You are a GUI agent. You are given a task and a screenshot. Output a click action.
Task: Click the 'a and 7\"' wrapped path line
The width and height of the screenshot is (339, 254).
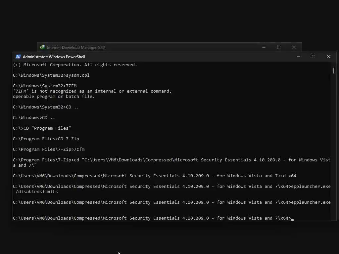pos(24,165)
